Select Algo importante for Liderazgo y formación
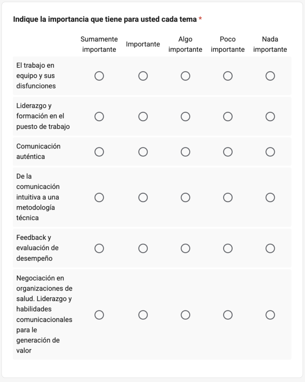The width and height of the screenshot is (305, 382). click(x=185, y=116)
